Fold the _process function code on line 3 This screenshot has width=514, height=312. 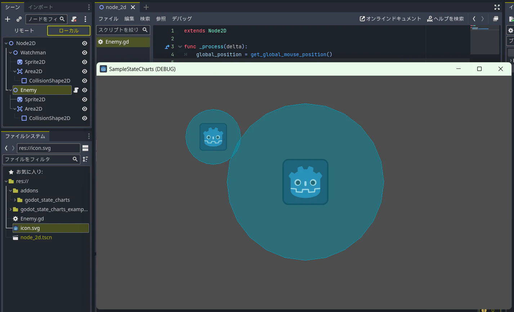click(180, 46)
